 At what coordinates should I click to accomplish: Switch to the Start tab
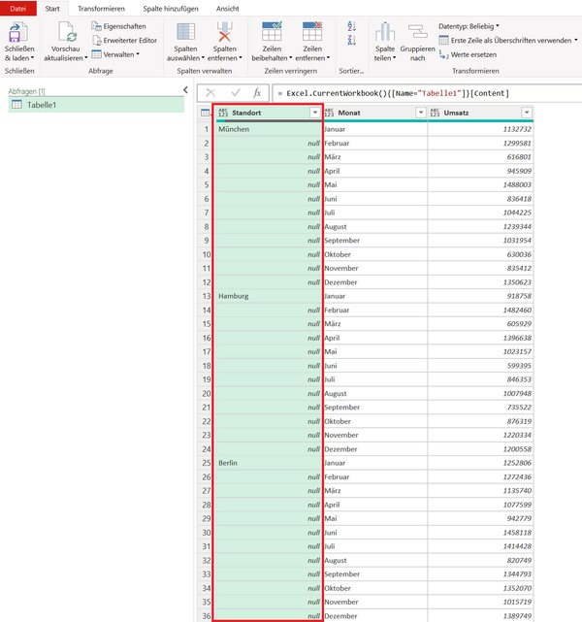click(52, 9)
